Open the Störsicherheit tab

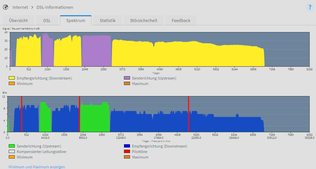[x=143, y=20]
